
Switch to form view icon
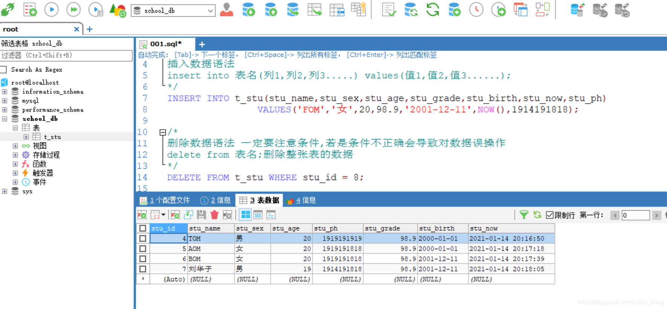tap(258, 215)
